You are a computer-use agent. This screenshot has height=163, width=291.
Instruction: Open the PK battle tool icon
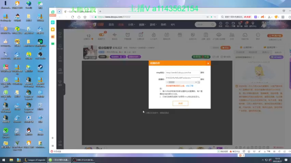(x=193, y=36)
